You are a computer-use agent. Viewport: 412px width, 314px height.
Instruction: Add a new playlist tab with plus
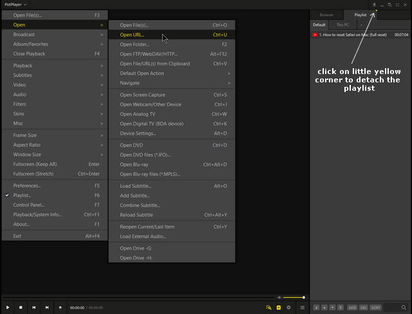pyautogui.click(x=361, y=25)
